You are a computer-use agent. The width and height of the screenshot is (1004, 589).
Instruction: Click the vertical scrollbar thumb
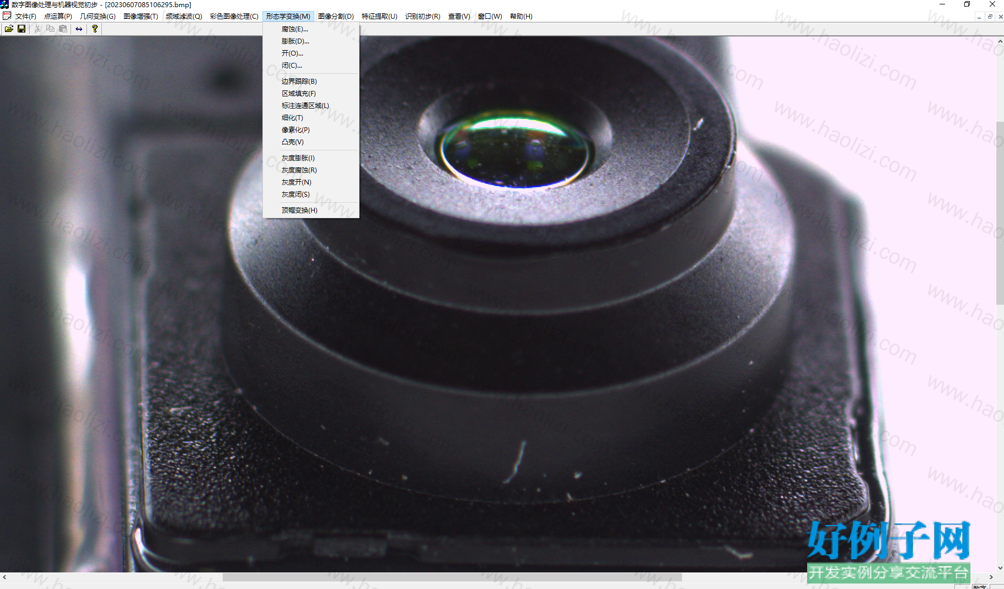pyautogui.click(x=1000, y=213)
